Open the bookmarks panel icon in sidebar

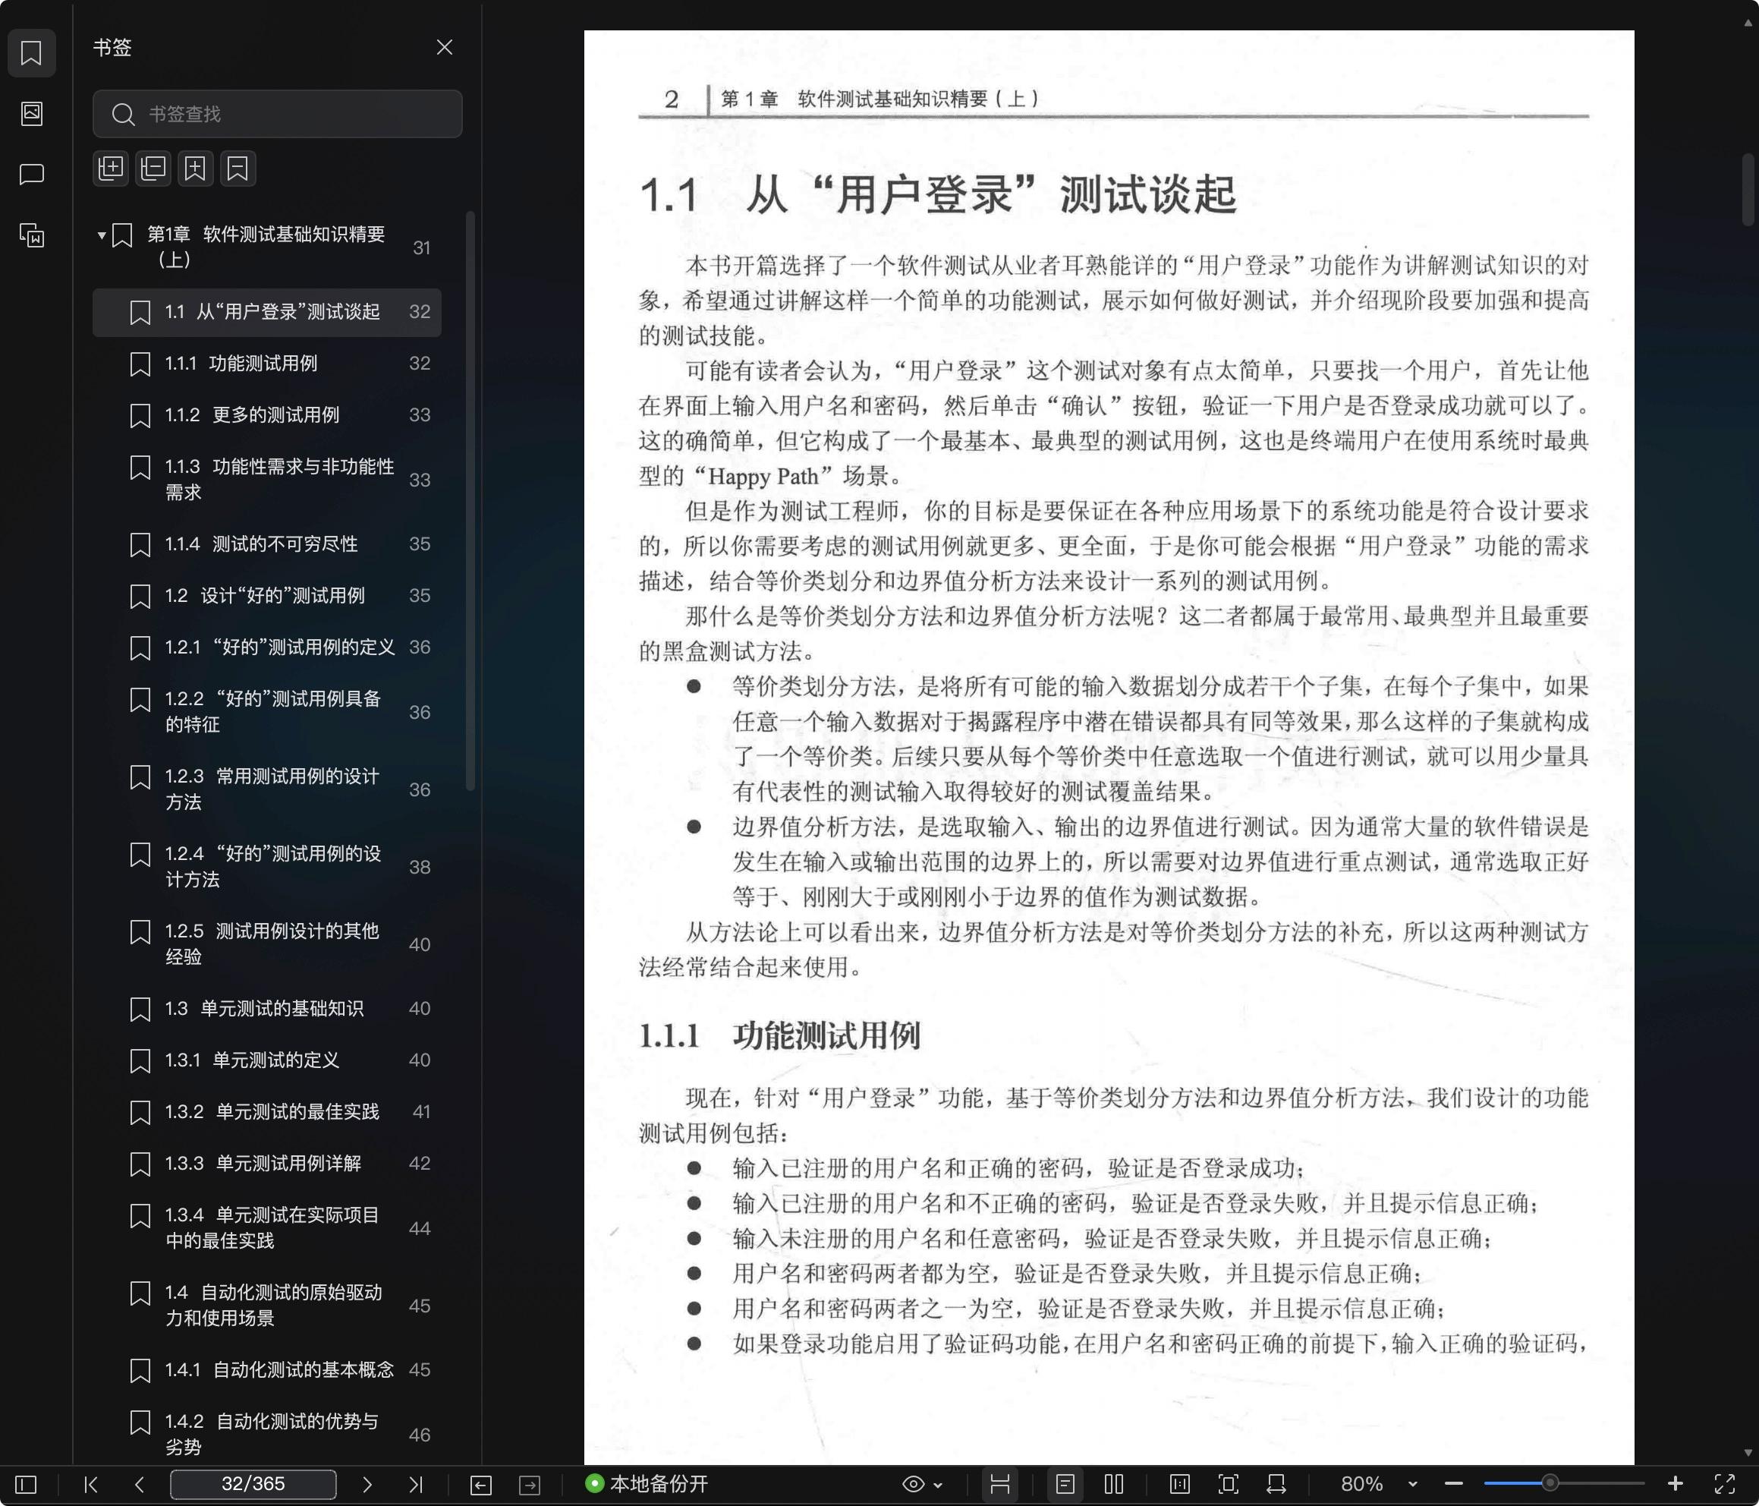[x=31, y=52]
